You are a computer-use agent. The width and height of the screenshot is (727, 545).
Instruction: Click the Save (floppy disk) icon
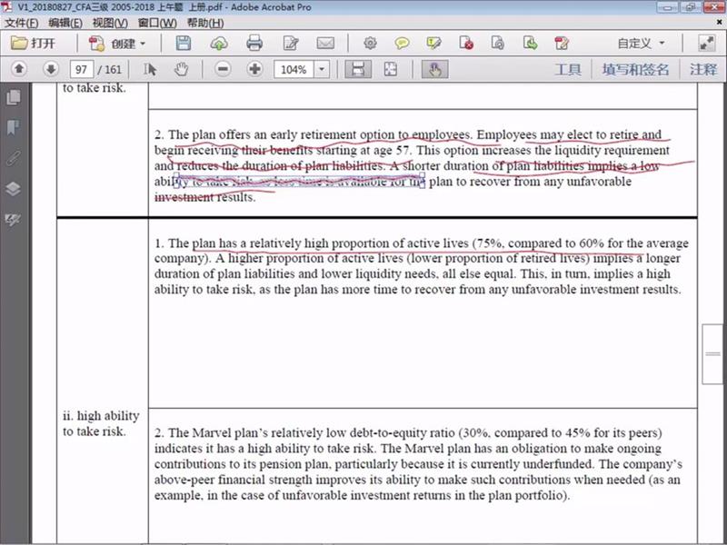point(184,43)
